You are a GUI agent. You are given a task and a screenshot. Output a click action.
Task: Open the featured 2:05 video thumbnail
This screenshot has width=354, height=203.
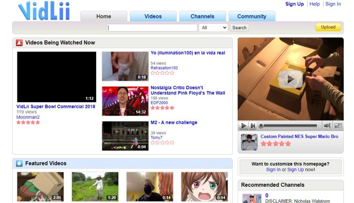click(x=40, y=187)
